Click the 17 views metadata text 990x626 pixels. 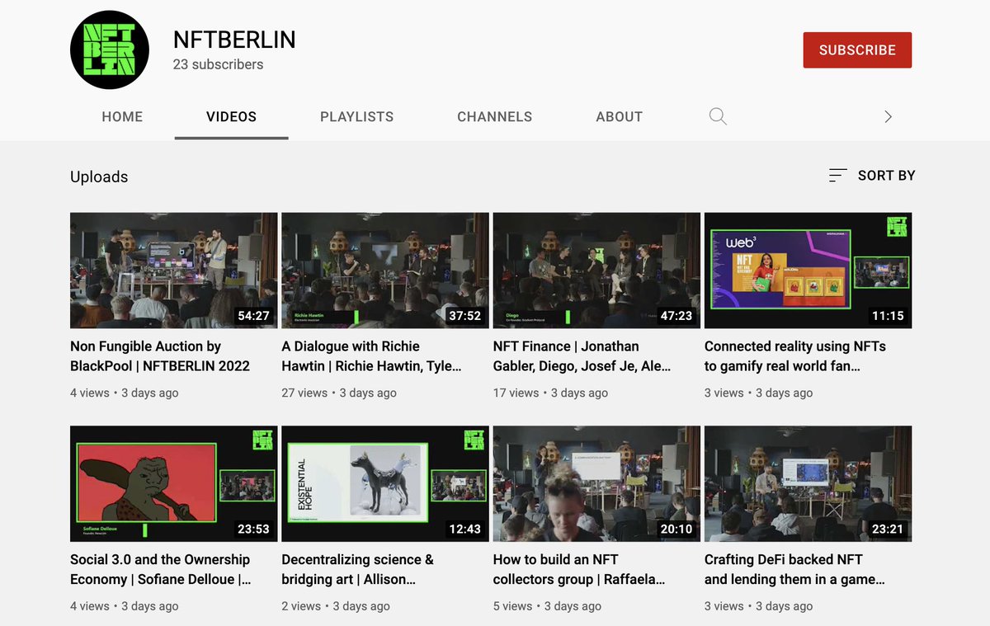[516, 393]
